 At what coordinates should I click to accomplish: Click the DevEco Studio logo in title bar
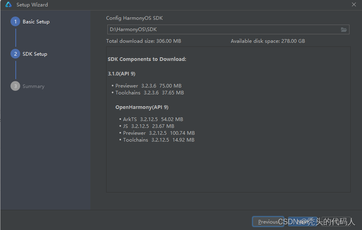tap(8, 4)
